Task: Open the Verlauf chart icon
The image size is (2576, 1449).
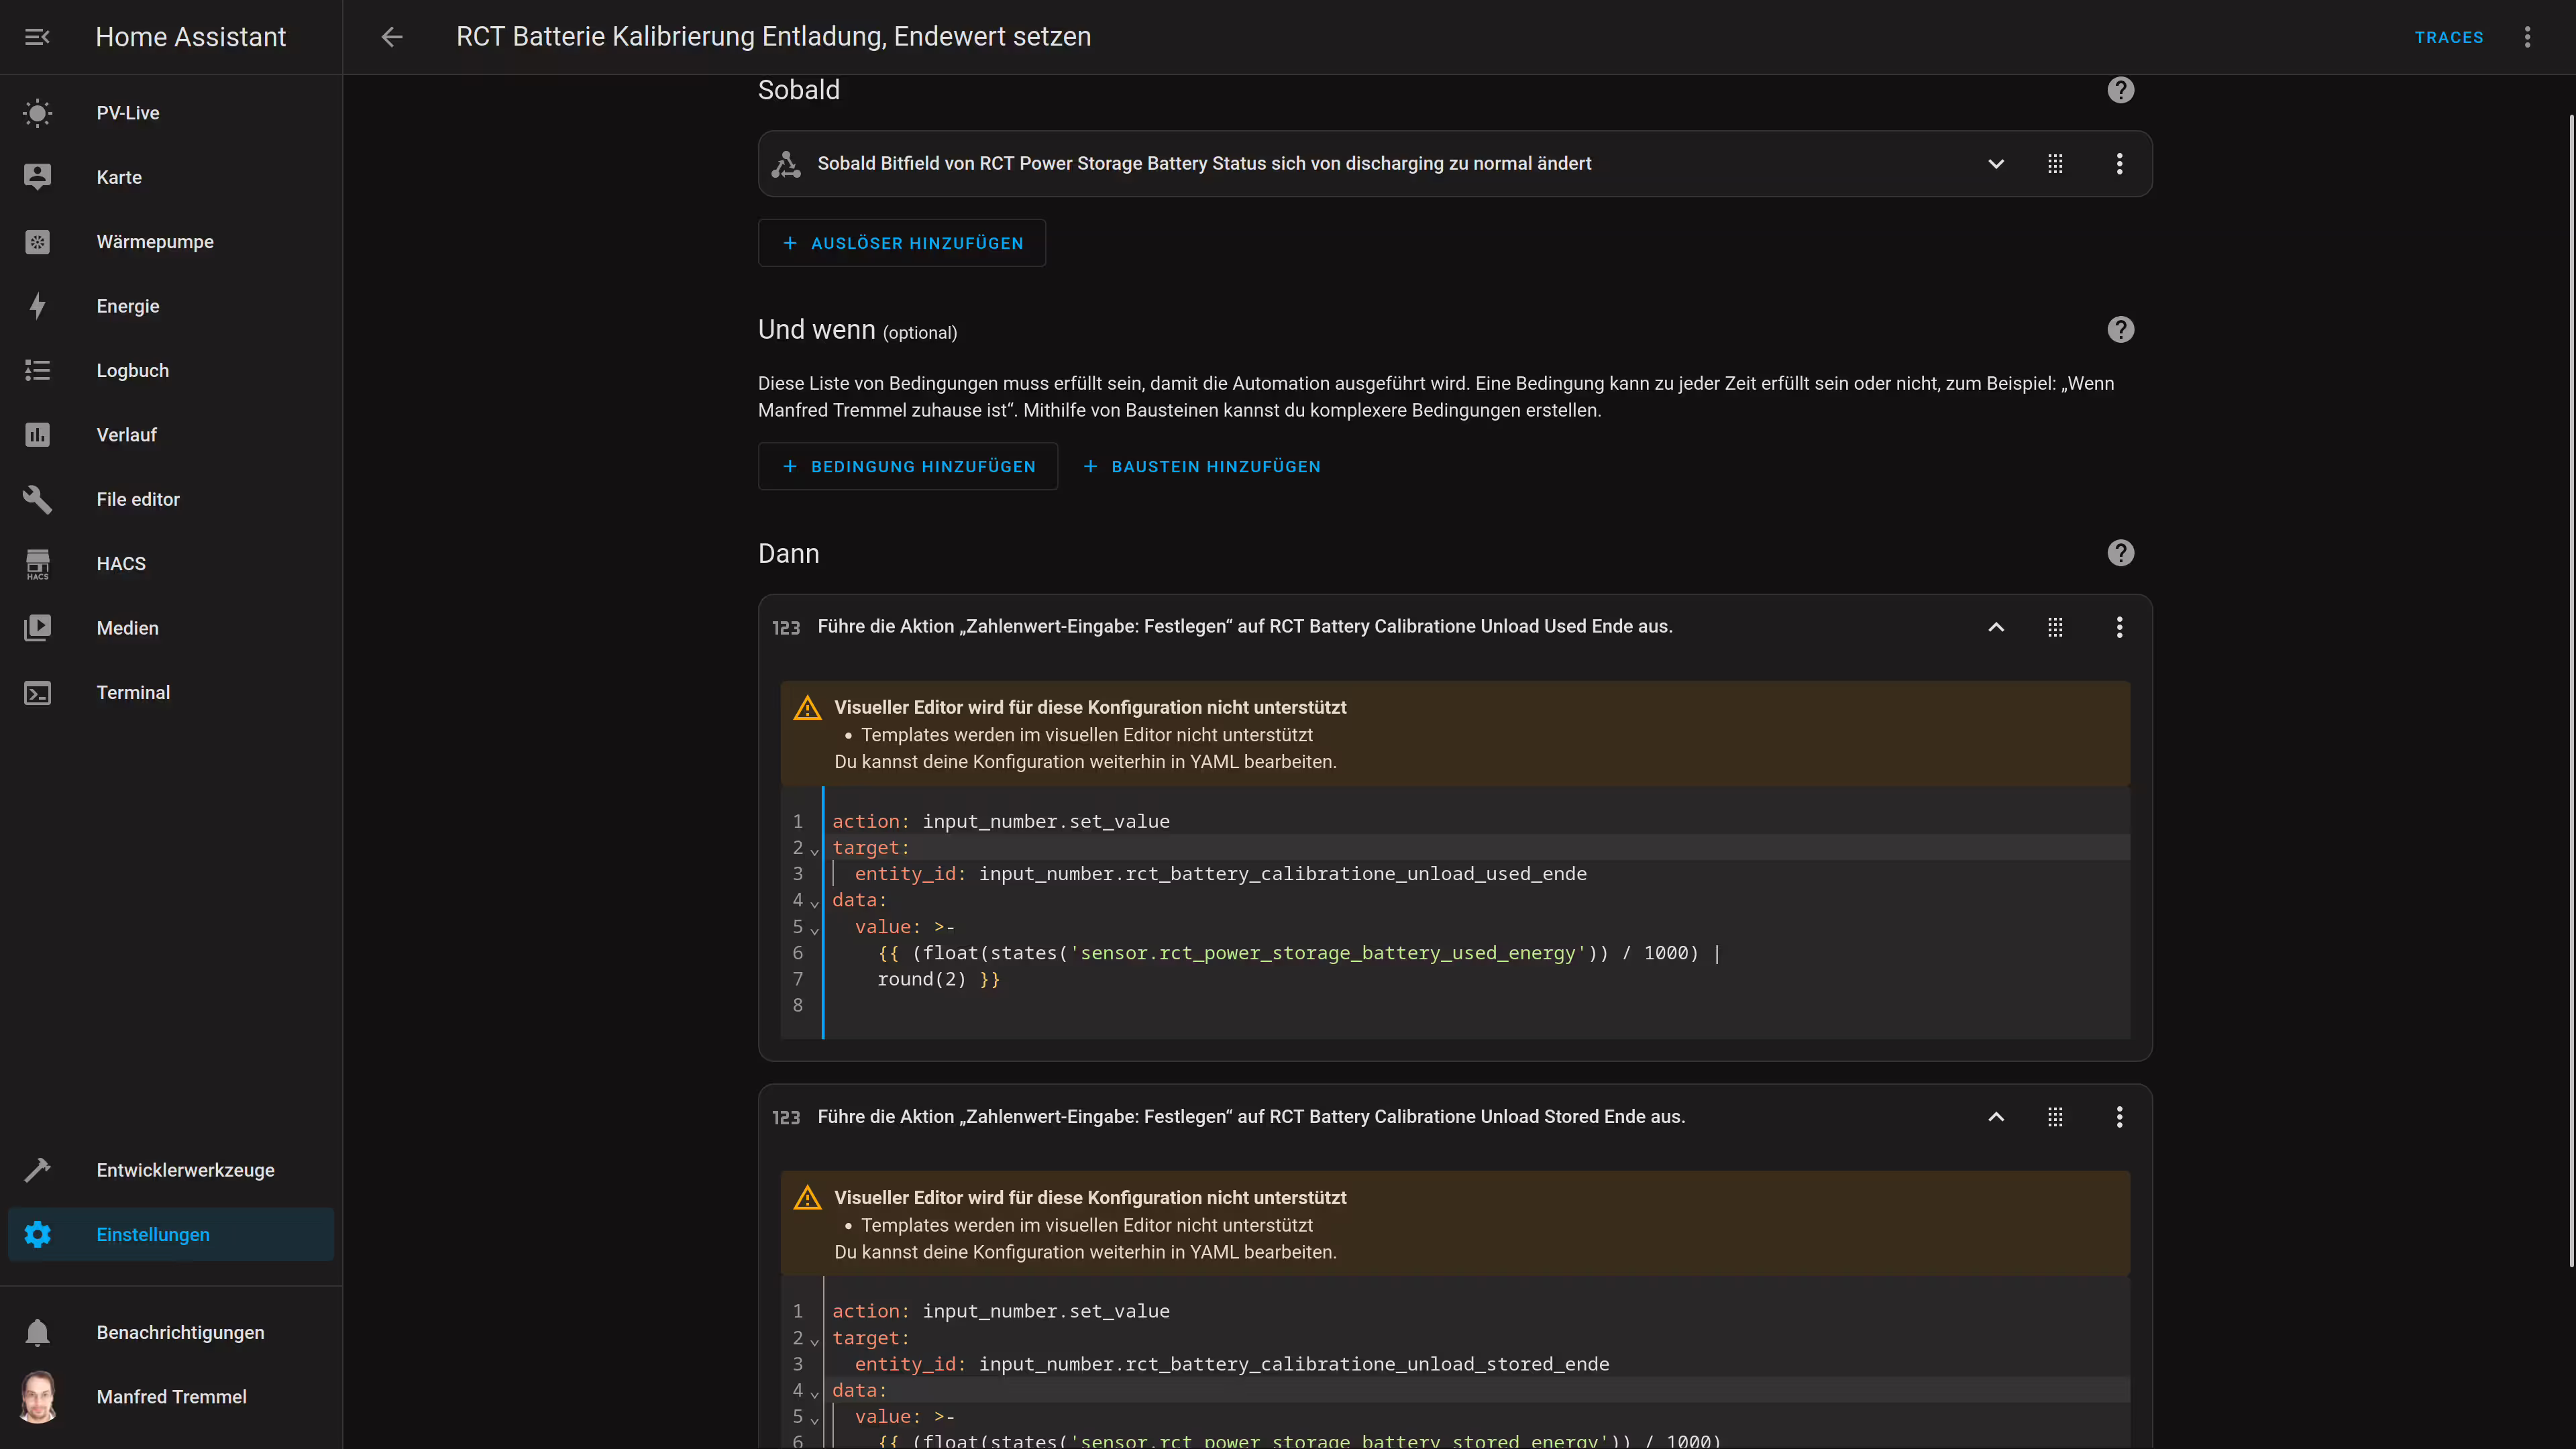Action: (38, 435)
